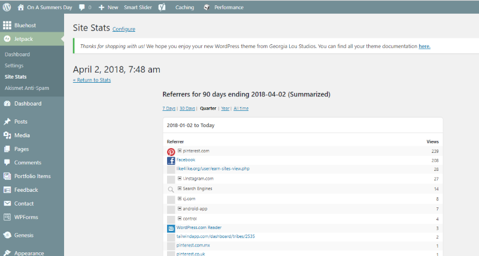
Task: Click the WordPress logo icon
Action: click(7, 7)
